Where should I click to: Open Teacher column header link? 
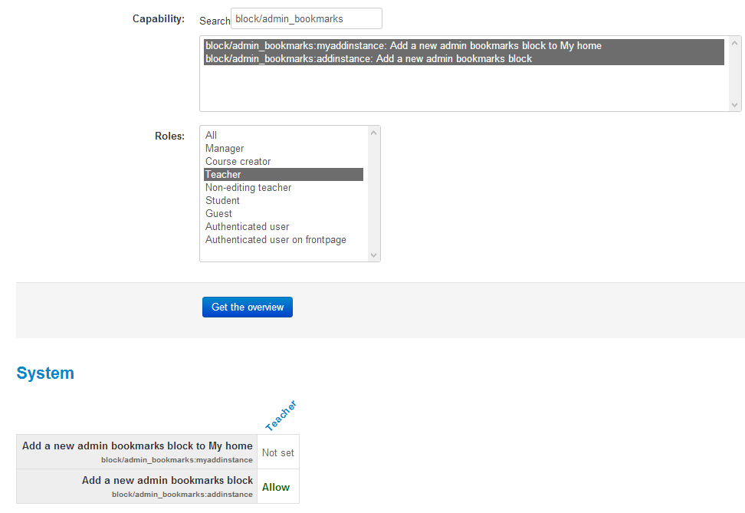click(x=281, y=416)
